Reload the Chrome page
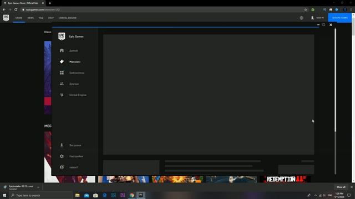Image resolution: width=355 pixels, height=199 pixels. (x=16, y=10)
